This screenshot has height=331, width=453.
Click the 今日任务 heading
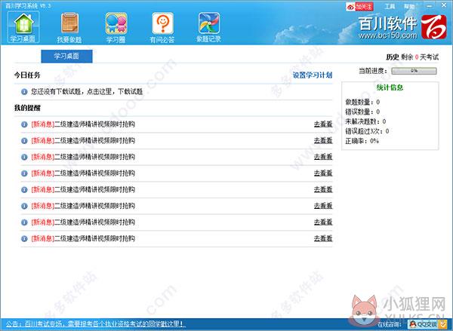[x=27, y=75]
